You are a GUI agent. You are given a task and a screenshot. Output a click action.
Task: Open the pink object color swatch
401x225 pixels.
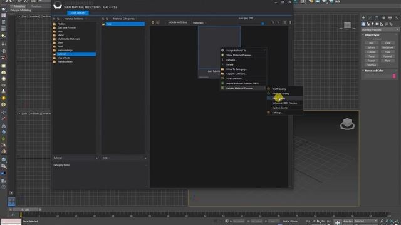pos(394,76)
